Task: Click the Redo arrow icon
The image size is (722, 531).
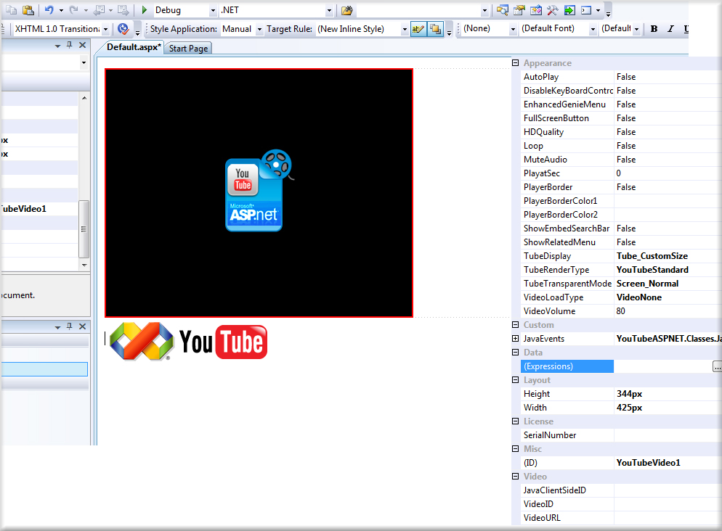Action: click(73, 9)
